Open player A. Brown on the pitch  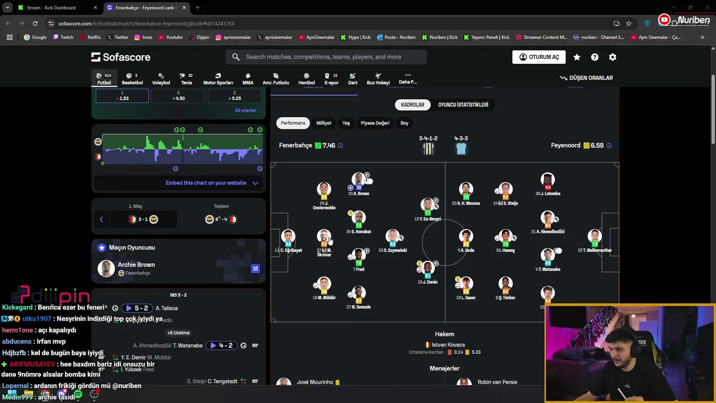[x=359, y=184]
